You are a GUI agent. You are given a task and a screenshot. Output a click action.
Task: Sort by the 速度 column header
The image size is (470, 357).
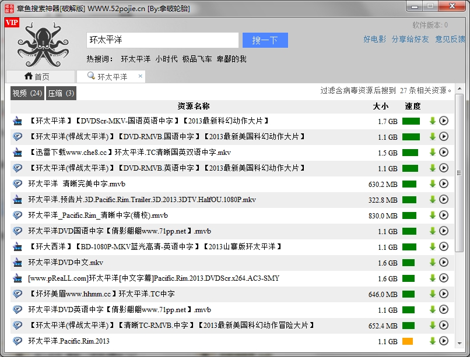pyautogui.click(x=413, y=106)
